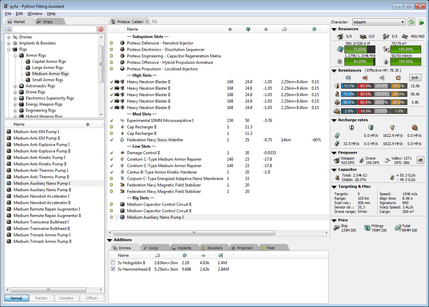Open the Window menu
This screenshot has width=429, height=307.
35,14
